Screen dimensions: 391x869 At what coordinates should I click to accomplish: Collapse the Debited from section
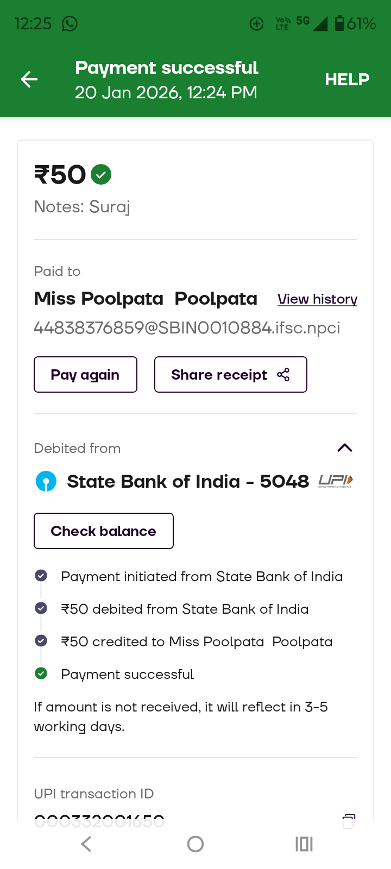[345, 448]
